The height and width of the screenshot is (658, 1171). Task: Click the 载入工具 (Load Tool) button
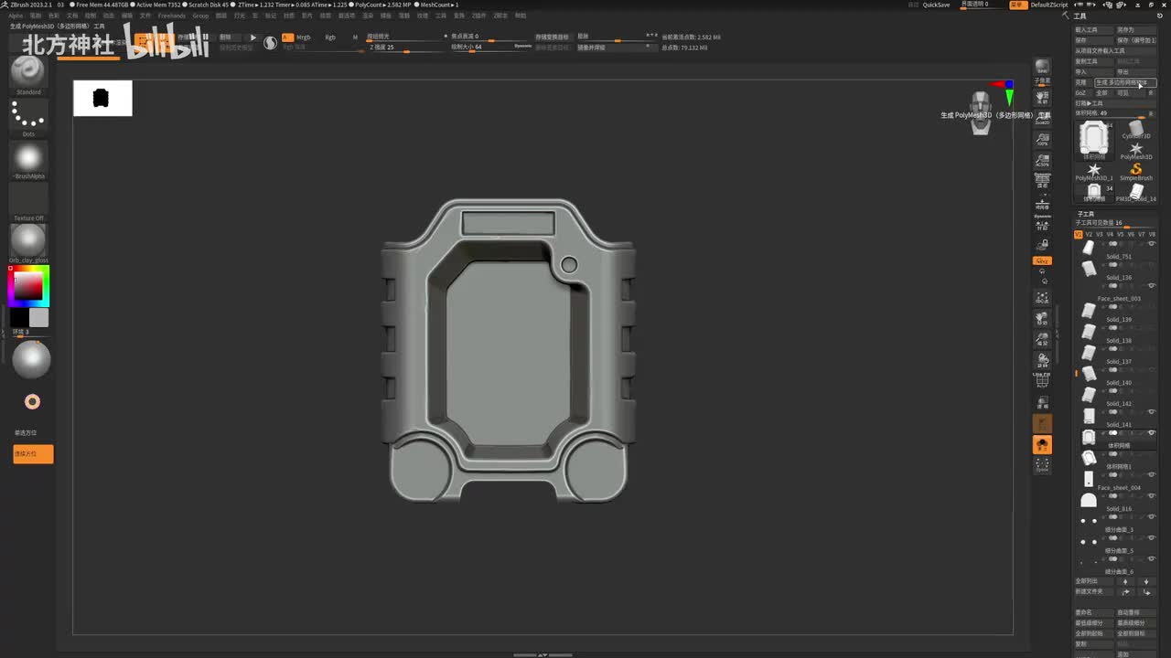coord(1093,30)
